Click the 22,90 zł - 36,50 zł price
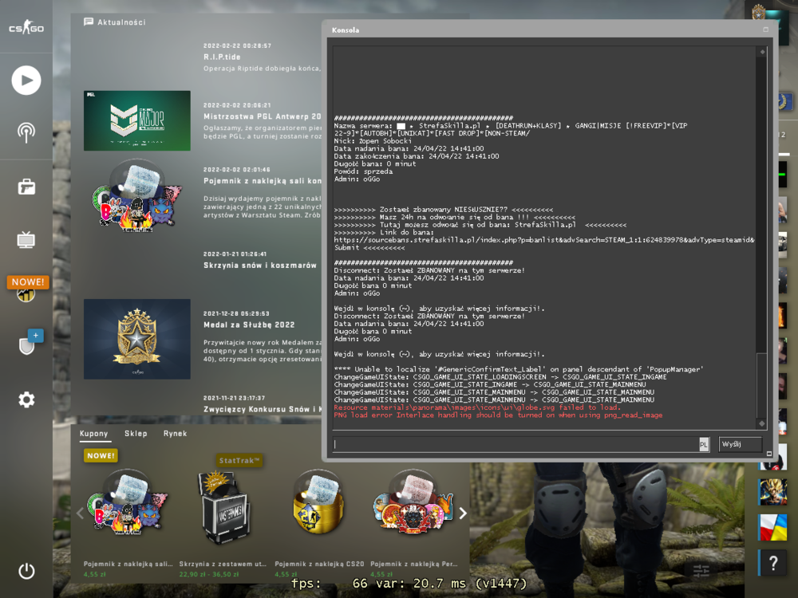798x598 pixels. pos(207,574)
